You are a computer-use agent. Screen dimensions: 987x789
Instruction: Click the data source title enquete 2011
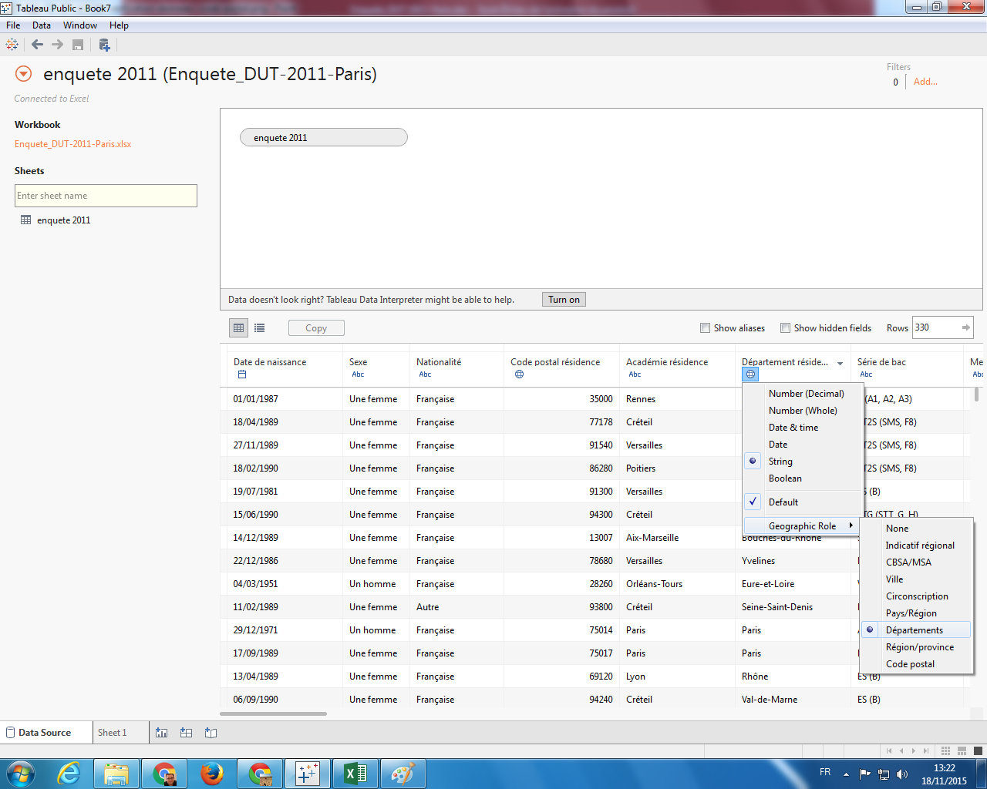(210, 74)
